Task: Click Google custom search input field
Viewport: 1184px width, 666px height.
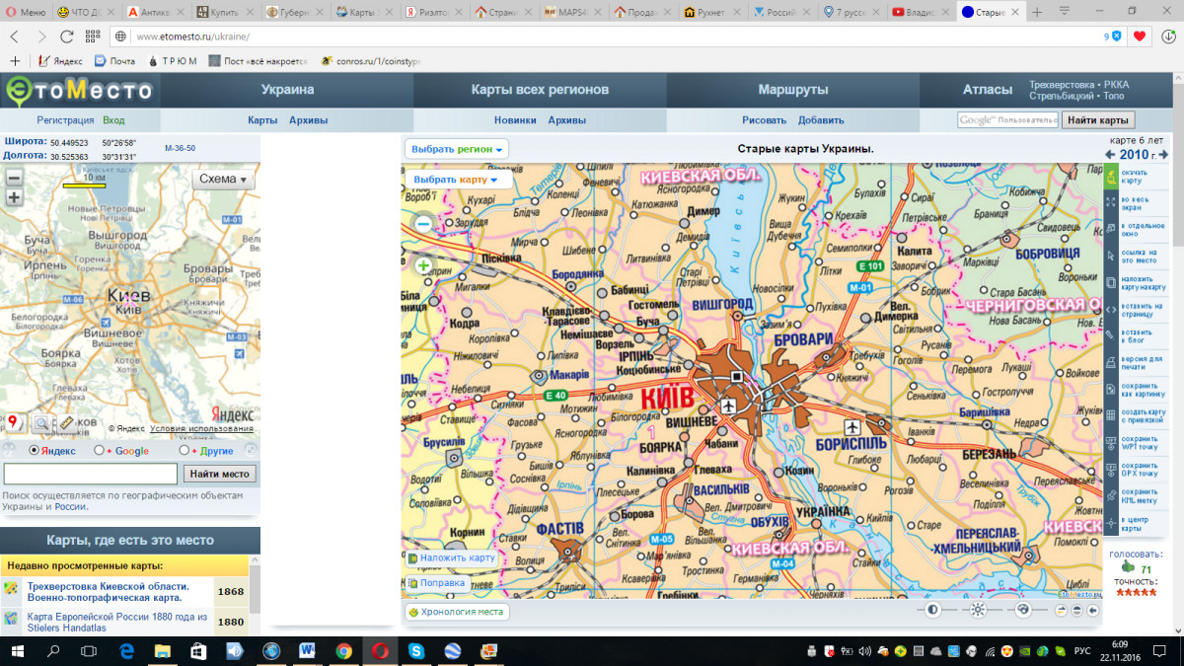Action: 1007,120
